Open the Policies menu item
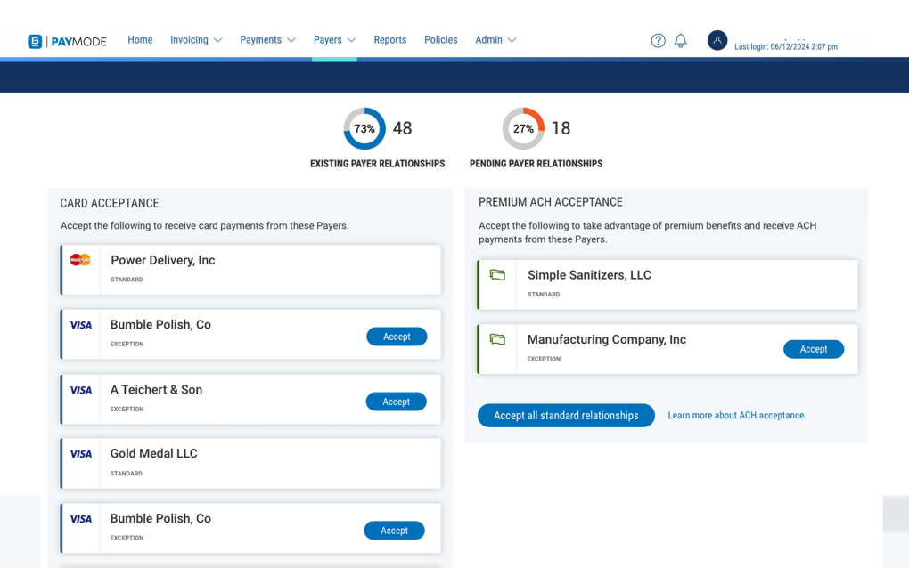Screen dimensions: 909x568 440,40
